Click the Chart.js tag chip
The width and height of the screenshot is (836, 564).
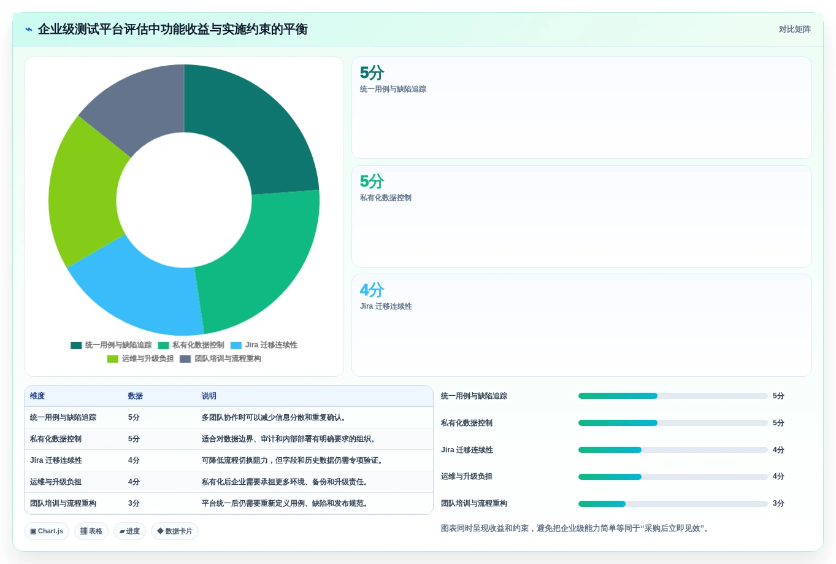tap(47, 531)
